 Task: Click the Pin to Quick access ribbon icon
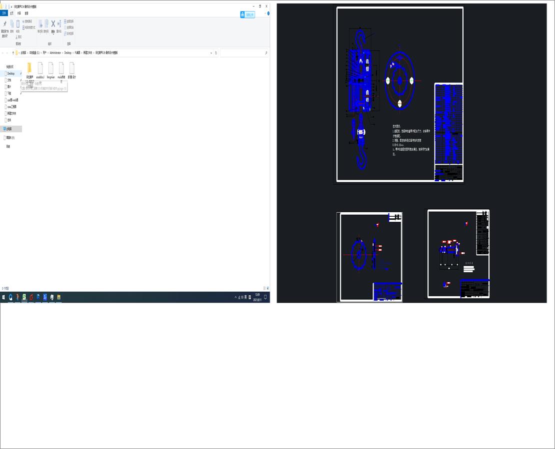[x=4, y=24]
